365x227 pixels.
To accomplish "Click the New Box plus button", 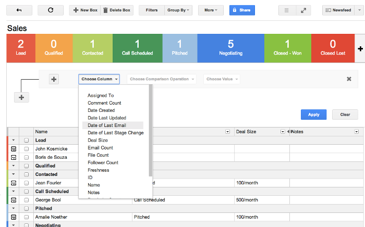I will pos(85,10).
